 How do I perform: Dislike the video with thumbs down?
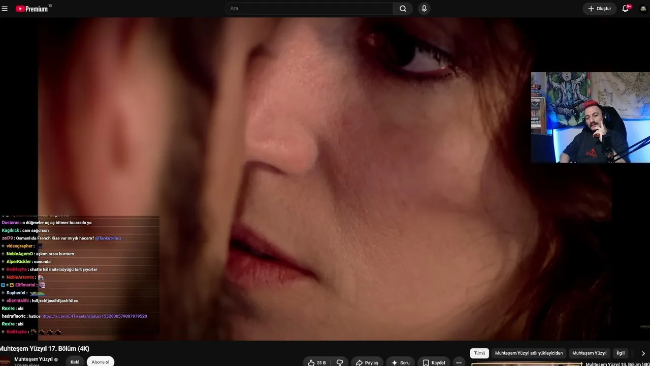pyautogui.click(x=340, y=362)
